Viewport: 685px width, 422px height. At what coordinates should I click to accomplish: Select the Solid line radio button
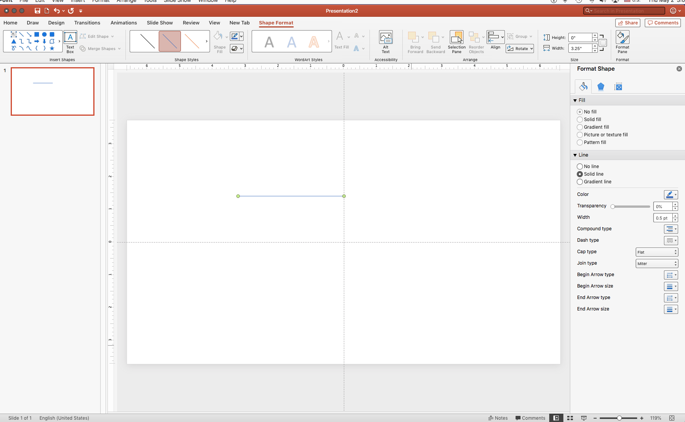(580, 174)
